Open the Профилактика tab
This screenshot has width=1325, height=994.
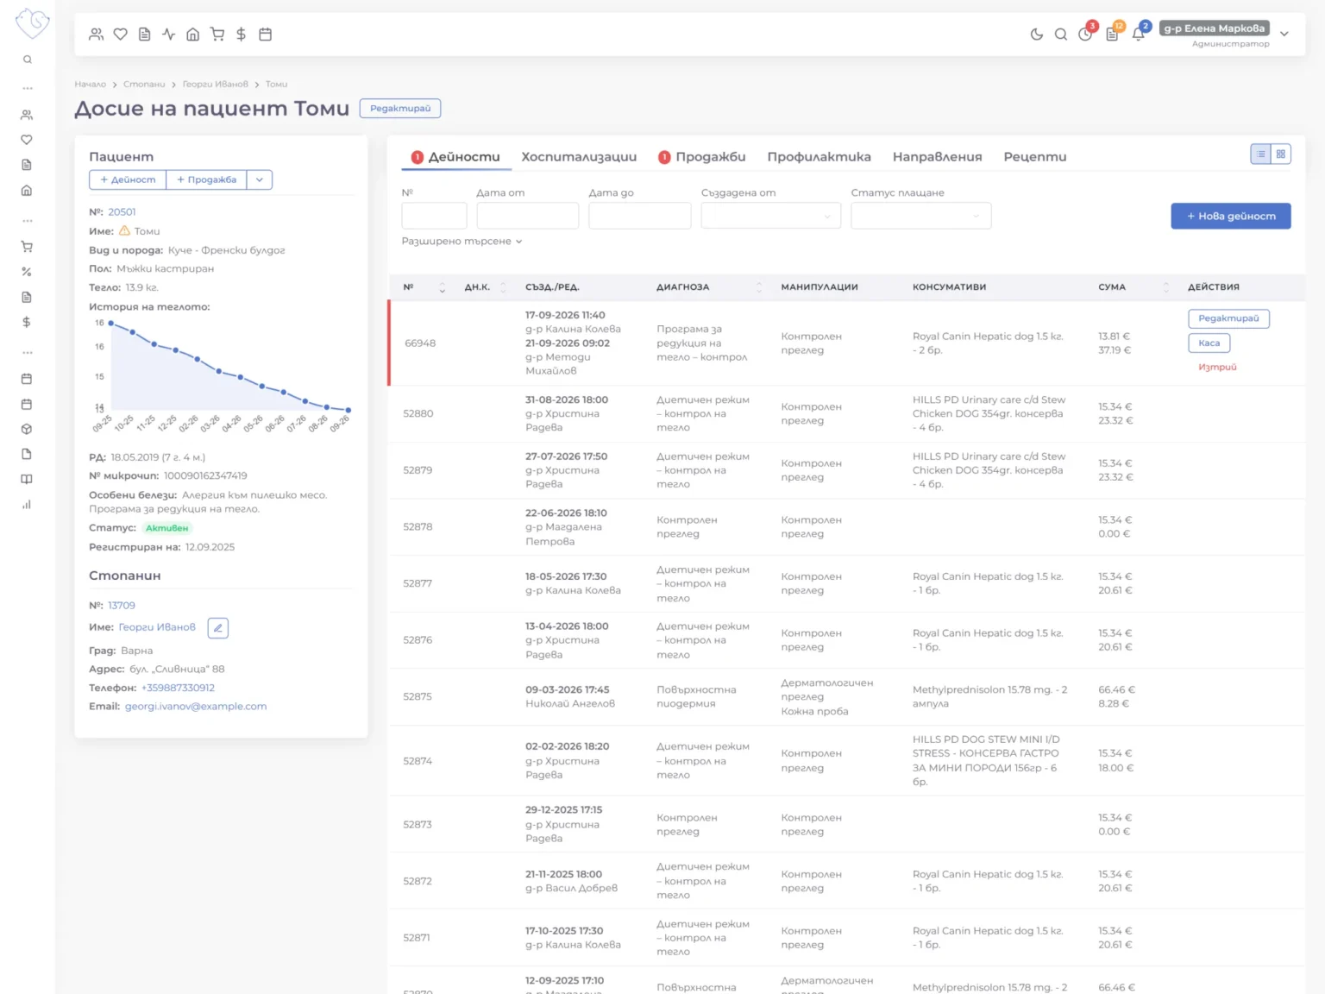[x=819, y=157]
